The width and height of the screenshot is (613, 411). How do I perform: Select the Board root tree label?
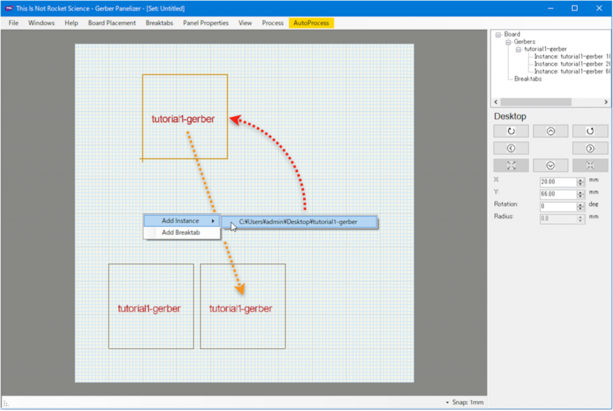(512, 34)
